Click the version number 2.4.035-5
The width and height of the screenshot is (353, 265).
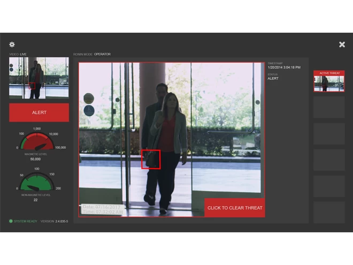(x=63, y=221)
